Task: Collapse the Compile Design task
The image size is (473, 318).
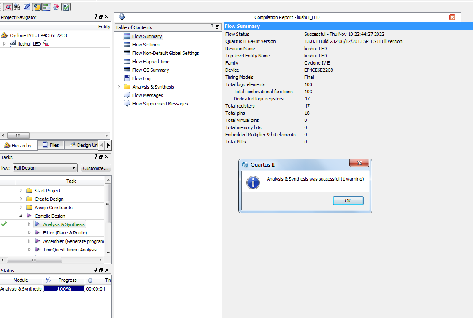Action: (x=21, y=216)
